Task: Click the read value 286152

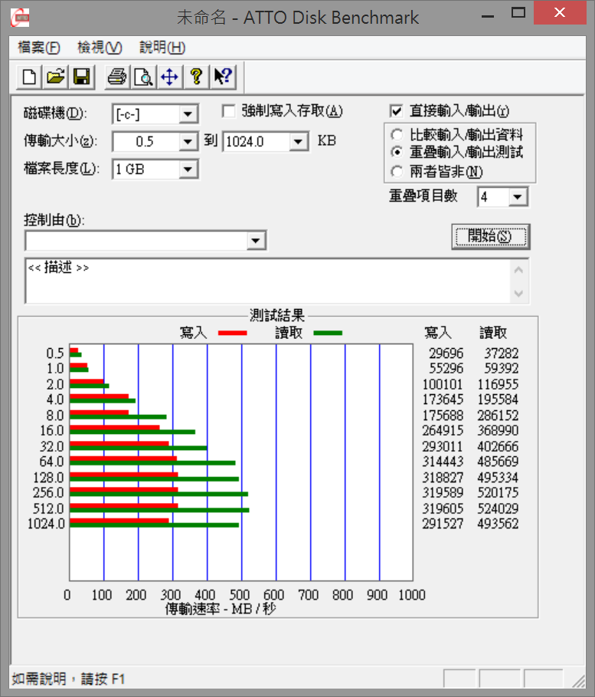Action: [498, 416]
